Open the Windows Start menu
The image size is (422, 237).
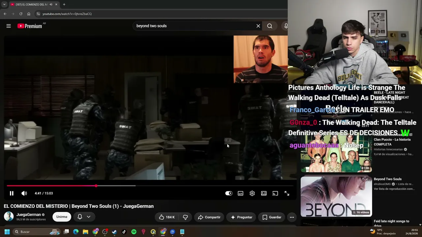point(7,232)
